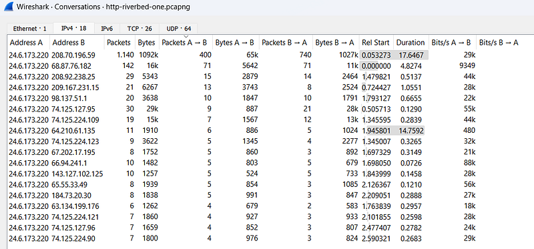Click the 17.6467 Duration cell
This screenshot has height=249, width=534.
pyautogui.click(x=411, y=55)
